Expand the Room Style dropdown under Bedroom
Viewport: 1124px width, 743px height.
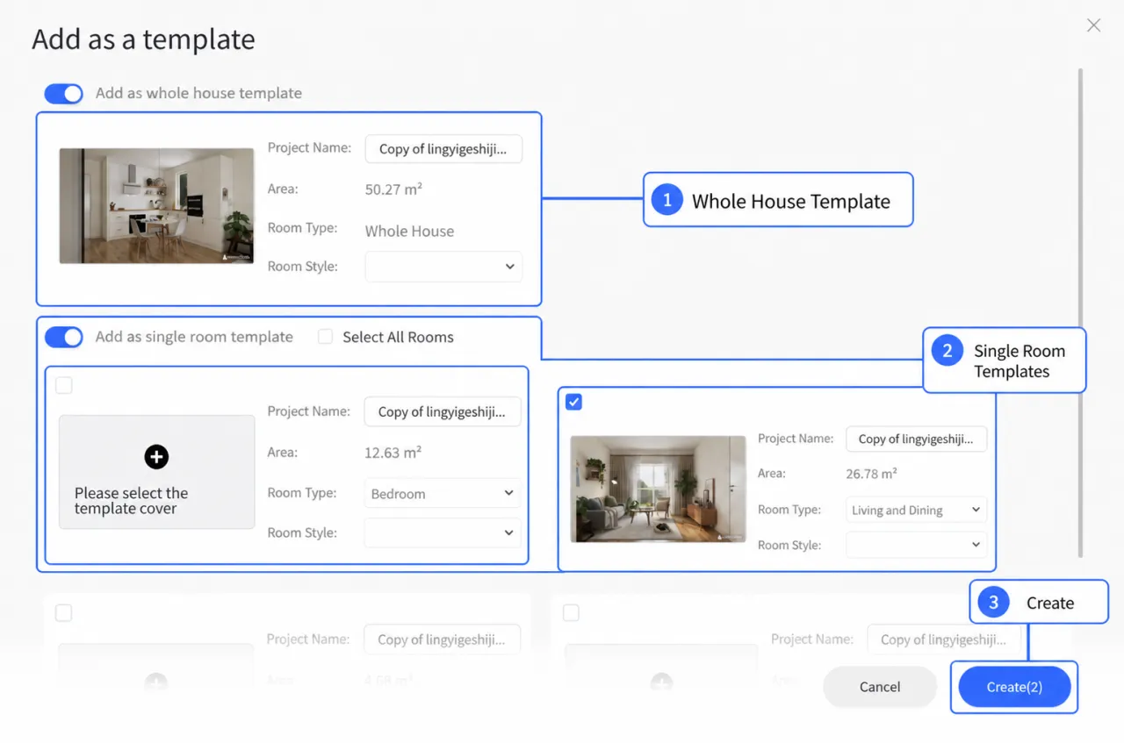pos(442,532)
